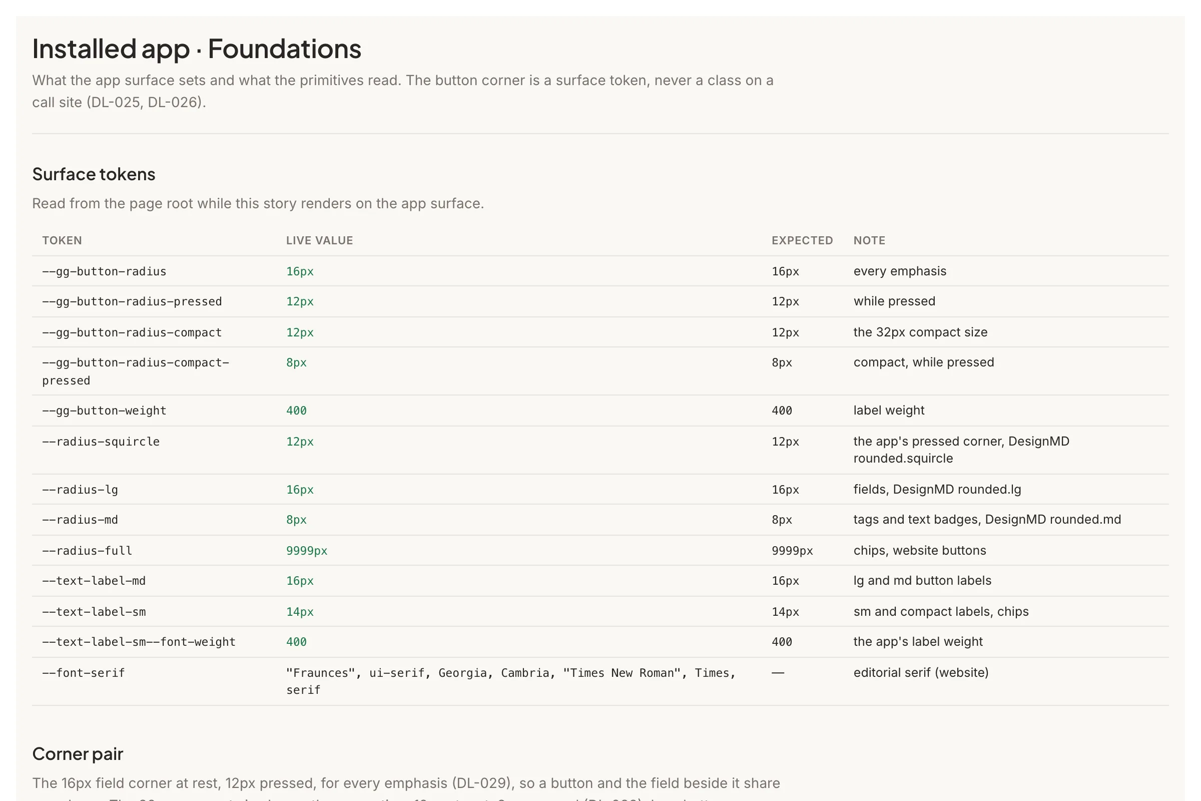This screenshot has width=1201, height=801.
Task: Select the --gg-button-weight token name
Action: click(104, 411)
